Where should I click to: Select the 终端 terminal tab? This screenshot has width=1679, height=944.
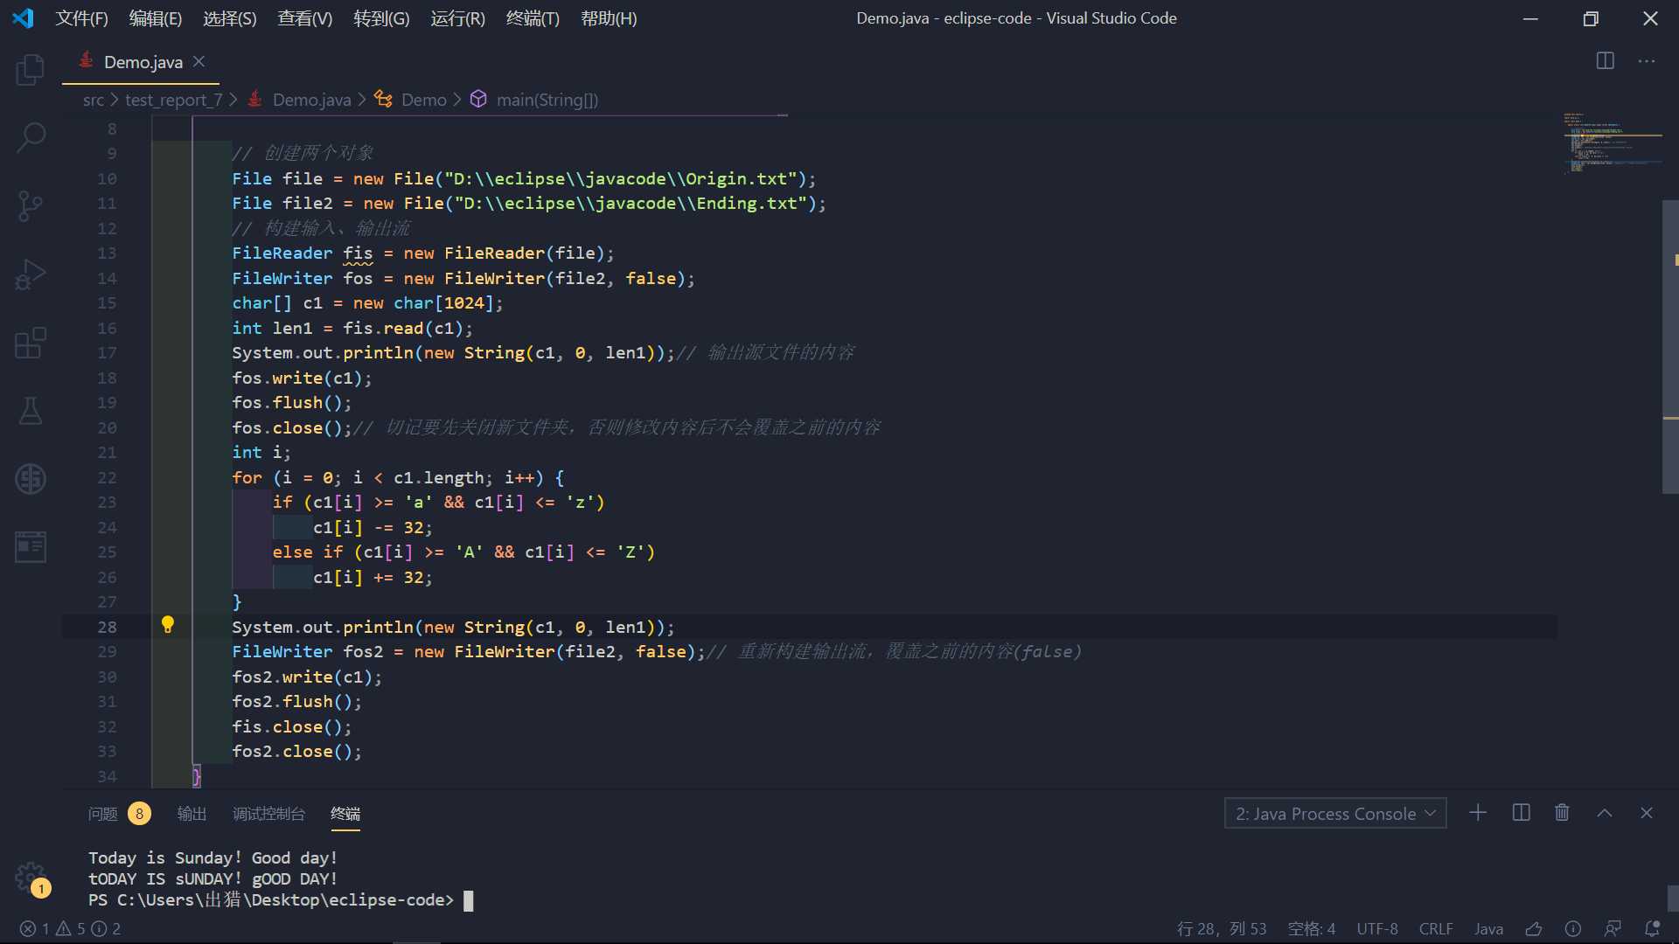tap(345, 814)
